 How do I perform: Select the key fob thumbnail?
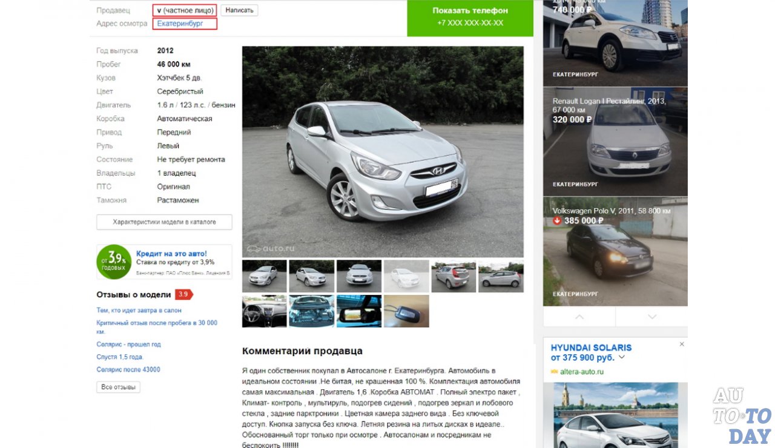click(406, 311)
